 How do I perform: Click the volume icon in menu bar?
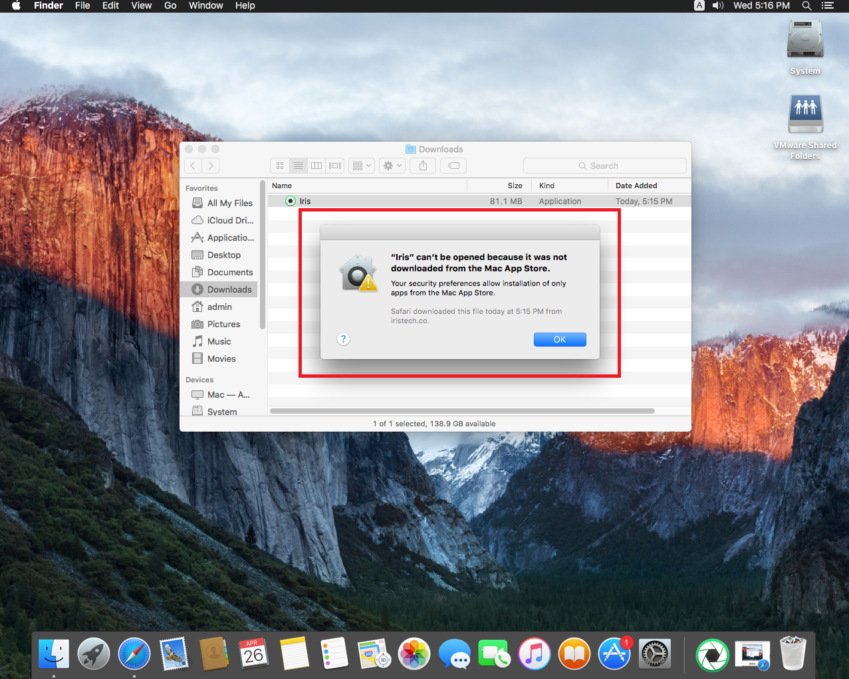(x=718, y=5)
